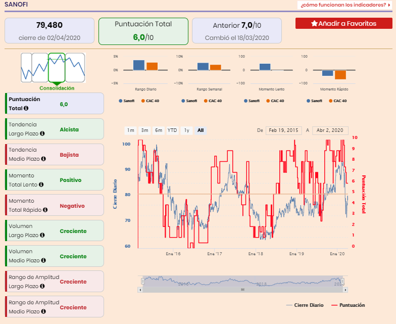Open ¿cómo funcionan los indicadores? link
This screenshot has height=324, width=396.
[x=344, y=5]
